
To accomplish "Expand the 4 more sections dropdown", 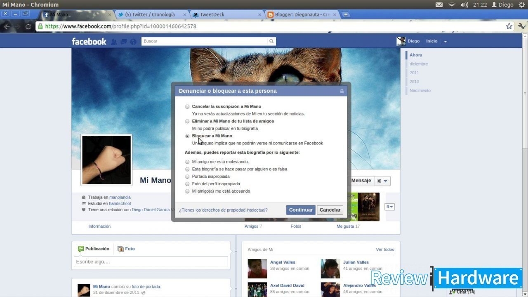I will click(x=389, y=207).
